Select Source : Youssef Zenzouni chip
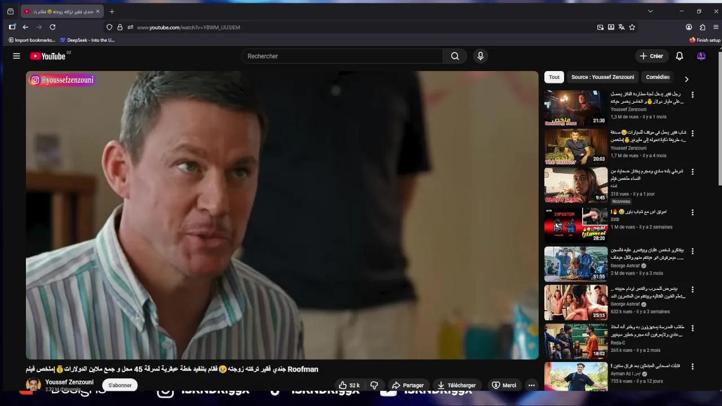 (602, 77)
